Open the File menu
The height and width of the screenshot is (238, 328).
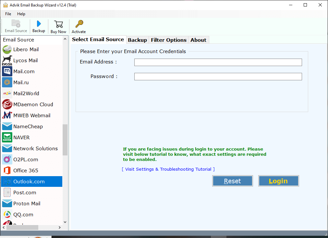(x=8, y=14)
